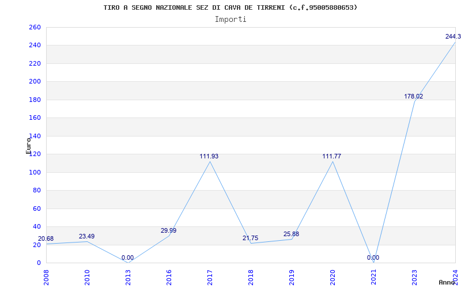Click y-axis tick 240
Viewport: 461px width, 288px height.
(x=35, y=46)
